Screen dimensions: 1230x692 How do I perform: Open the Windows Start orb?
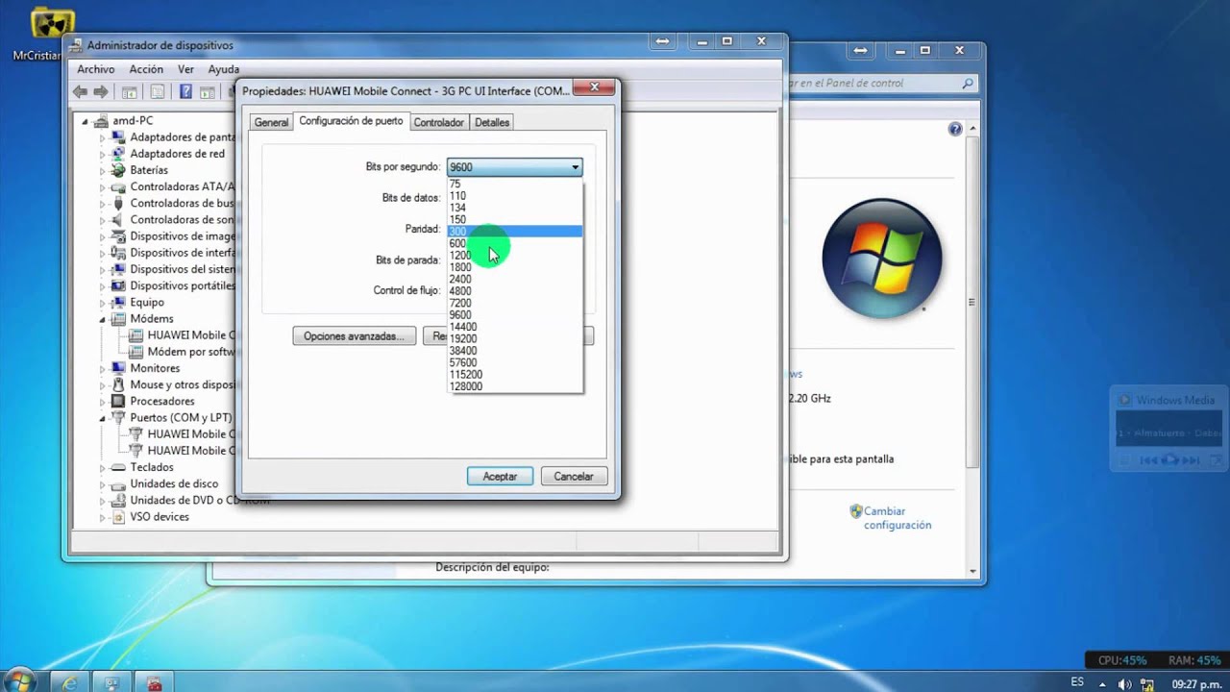click(x=20, y=681)
